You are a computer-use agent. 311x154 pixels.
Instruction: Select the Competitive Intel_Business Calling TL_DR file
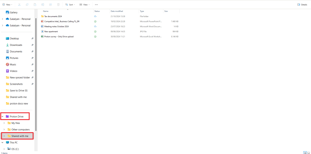(62, 21)
